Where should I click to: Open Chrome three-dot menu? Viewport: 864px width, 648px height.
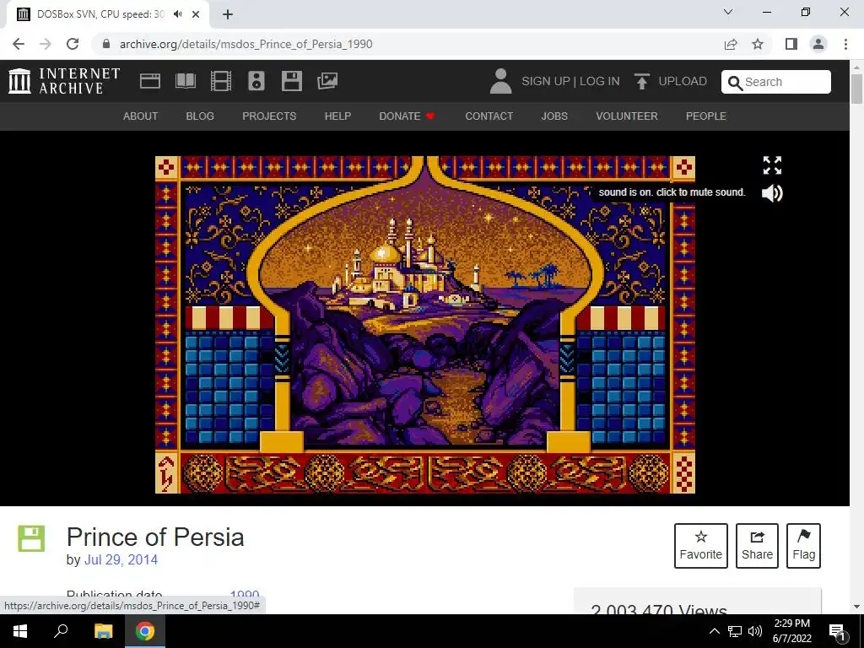845,44
